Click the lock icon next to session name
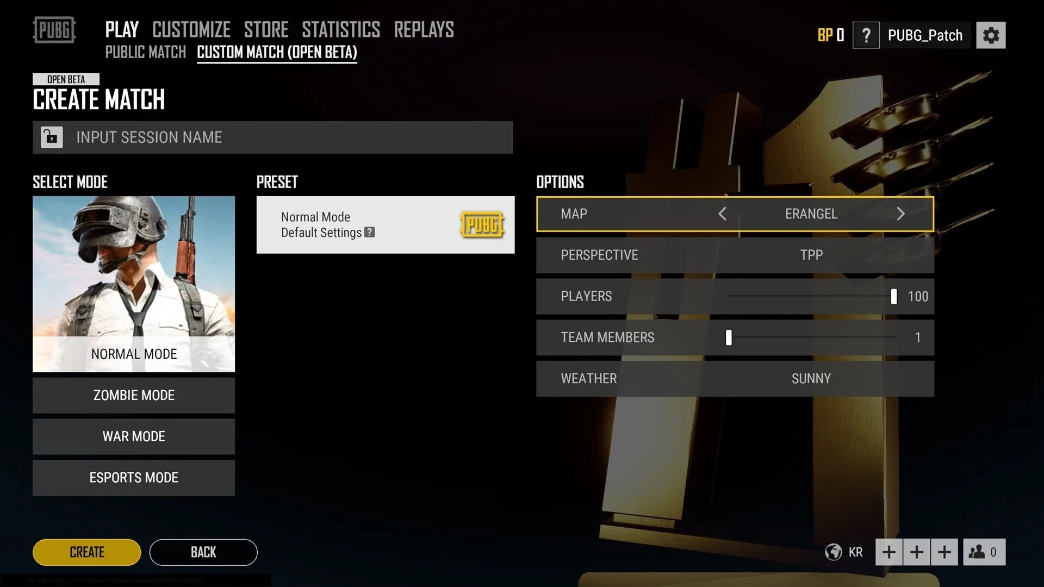 51,136
